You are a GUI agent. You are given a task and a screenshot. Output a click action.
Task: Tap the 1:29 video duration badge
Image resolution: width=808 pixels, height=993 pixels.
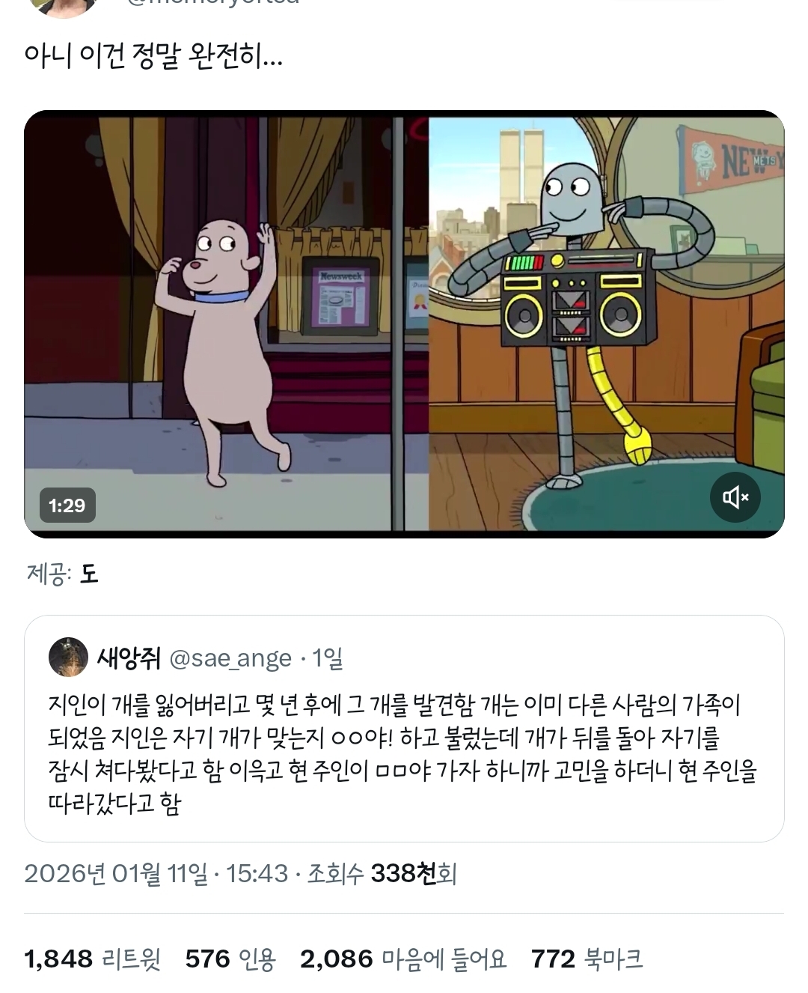tap(67, 505)
